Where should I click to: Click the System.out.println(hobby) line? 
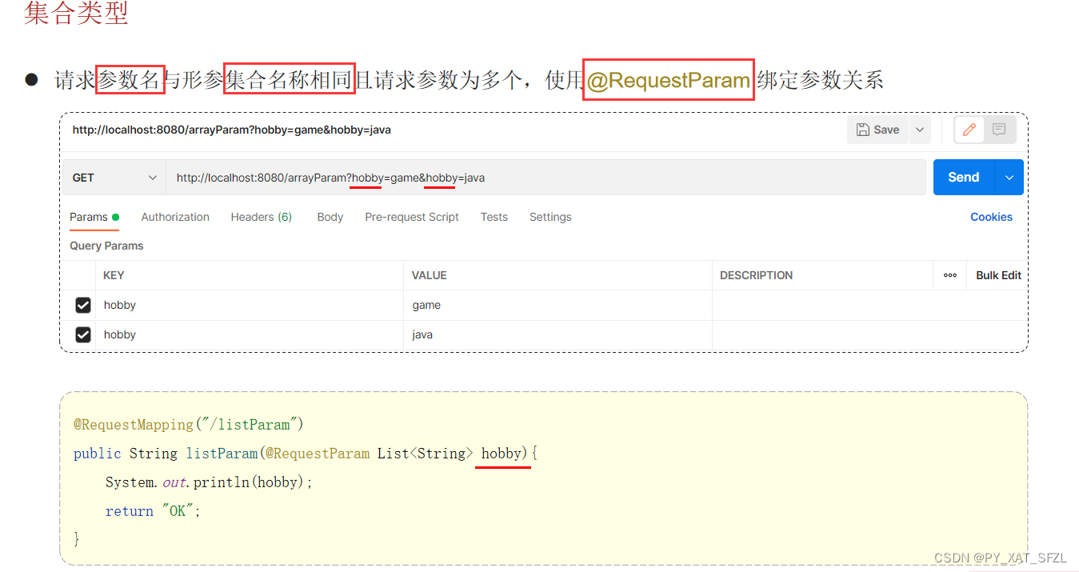209,482
